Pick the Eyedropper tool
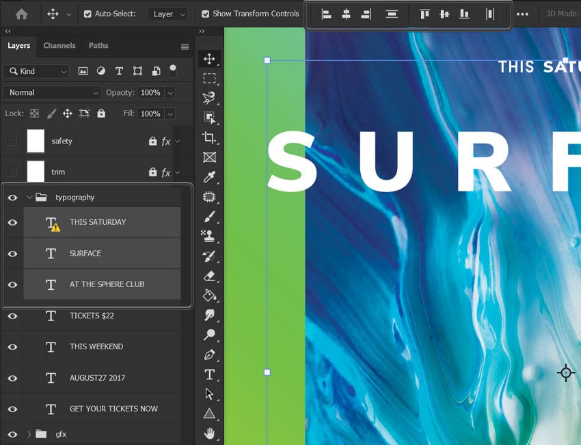 pos(209,176)
